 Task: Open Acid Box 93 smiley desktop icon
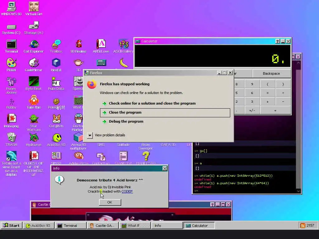(56, 140)
